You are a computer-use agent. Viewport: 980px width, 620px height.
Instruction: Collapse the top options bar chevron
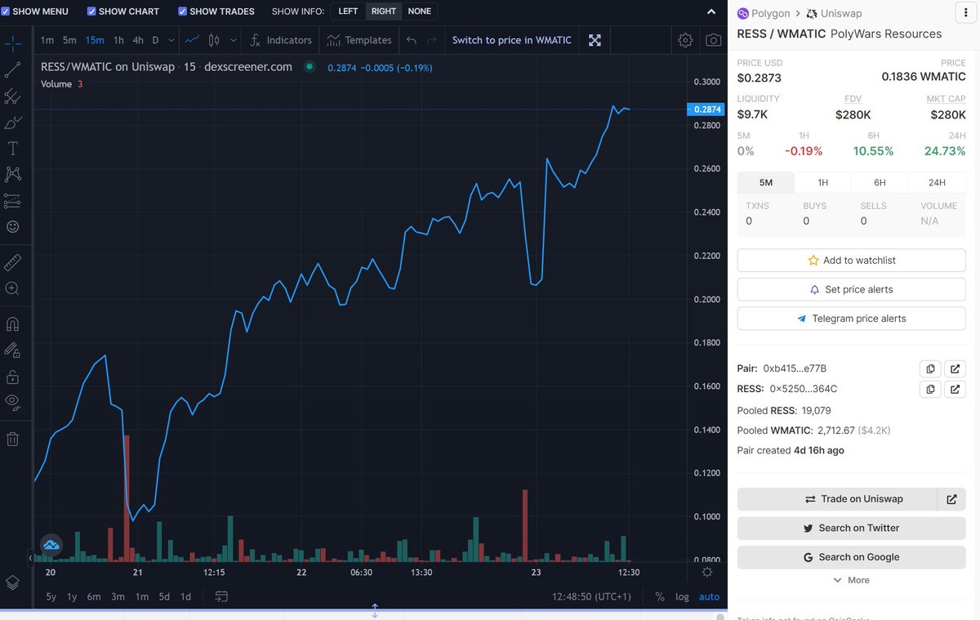coord(710,12)
